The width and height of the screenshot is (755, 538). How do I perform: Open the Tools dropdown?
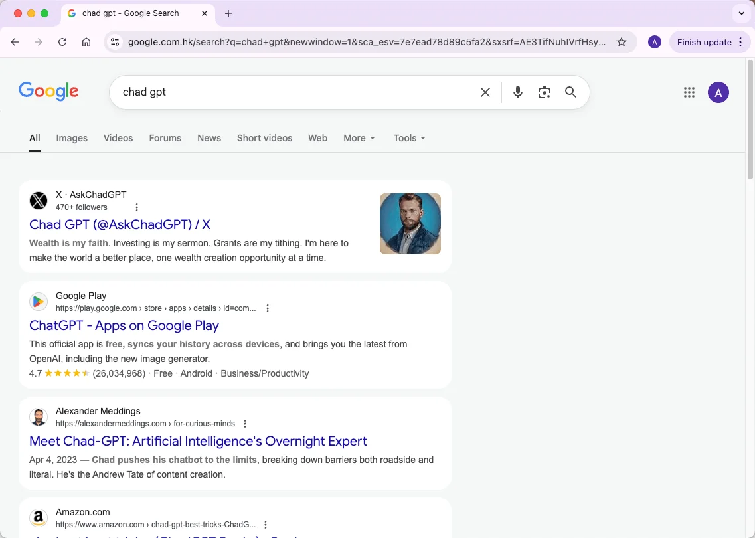click(x=409, y=138)
